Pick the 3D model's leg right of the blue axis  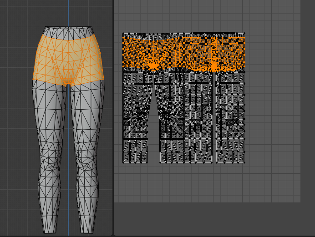pyautogui.click(x=87, y=156)
